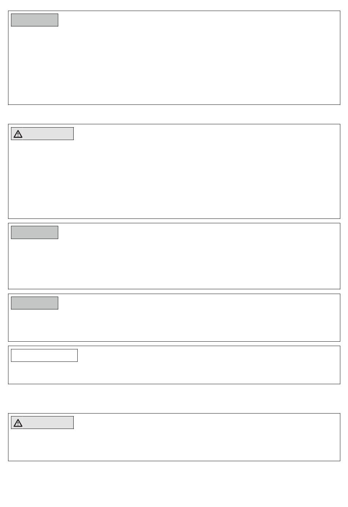This screenshot has height=507, width=348.
Task: Click the blank gap above the bottom warning panel
Action: click(x=174, y=399)
